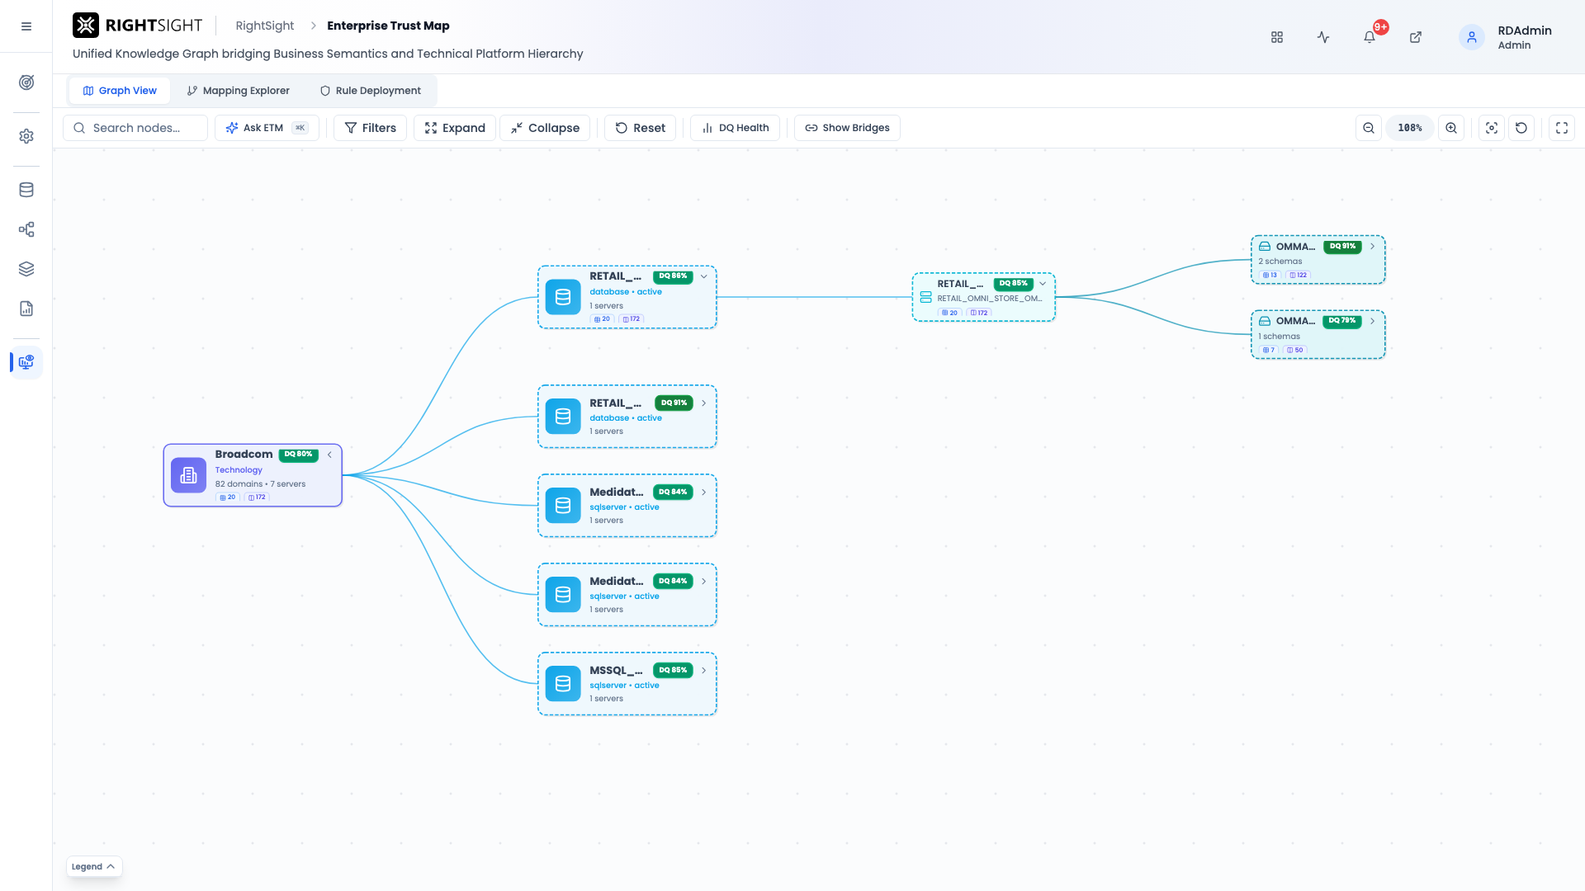This screenshot has width=1585, height=891.
Task: Expand MSSQL node chevron
Action: coord(704,671)
